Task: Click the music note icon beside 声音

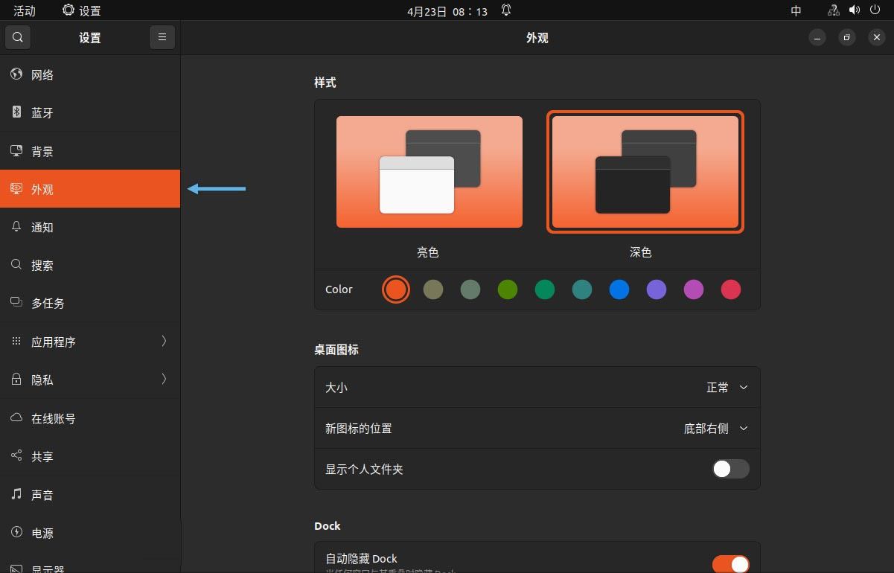Action: [x=16, y=494]
